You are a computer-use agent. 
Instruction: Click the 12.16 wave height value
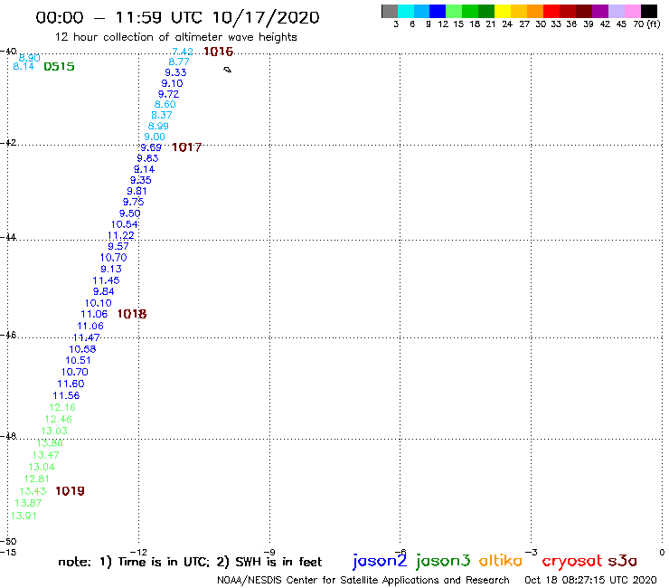click(x=62, y=407)
